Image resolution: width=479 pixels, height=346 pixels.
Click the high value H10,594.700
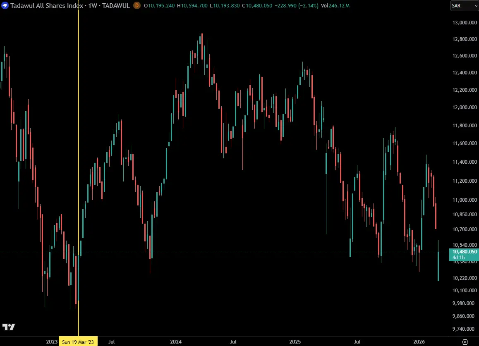click(x=192, y=5)
